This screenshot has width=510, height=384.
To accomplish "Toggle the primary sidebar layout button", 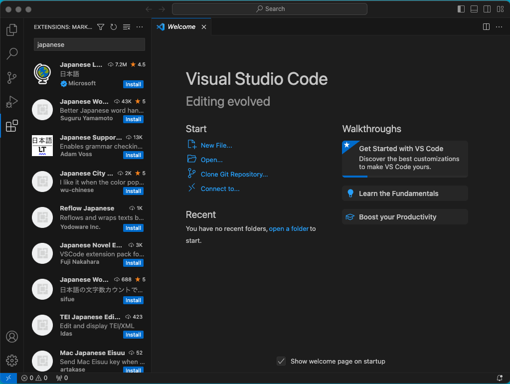I will point(461,9).
